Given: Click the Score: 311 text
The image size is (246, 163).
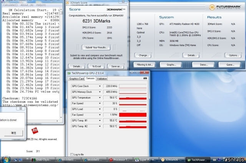Looking at the screenshot, I should [33, 151].
